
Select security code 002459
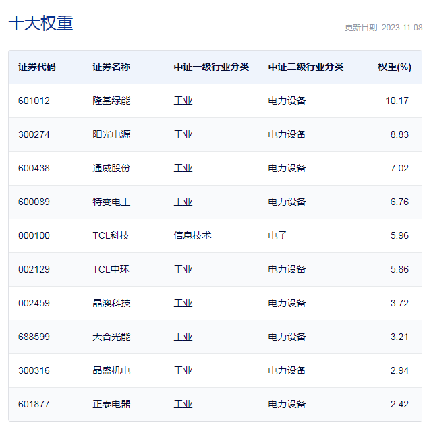click(34, 304)
